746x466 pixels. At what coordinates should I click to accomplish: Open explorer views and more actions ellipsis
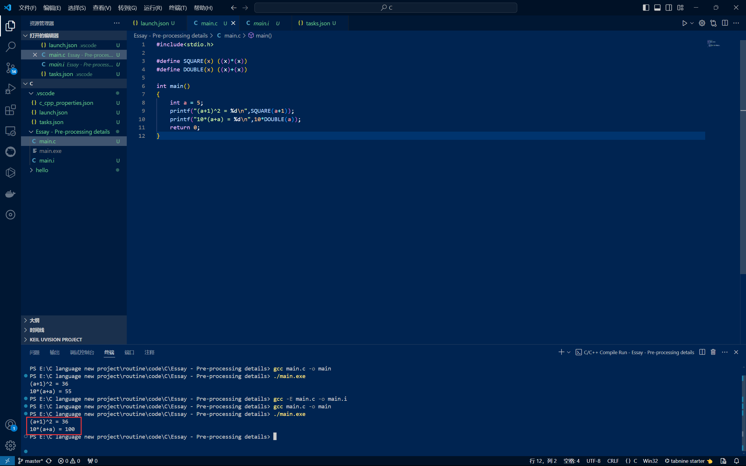pos(117,23)
